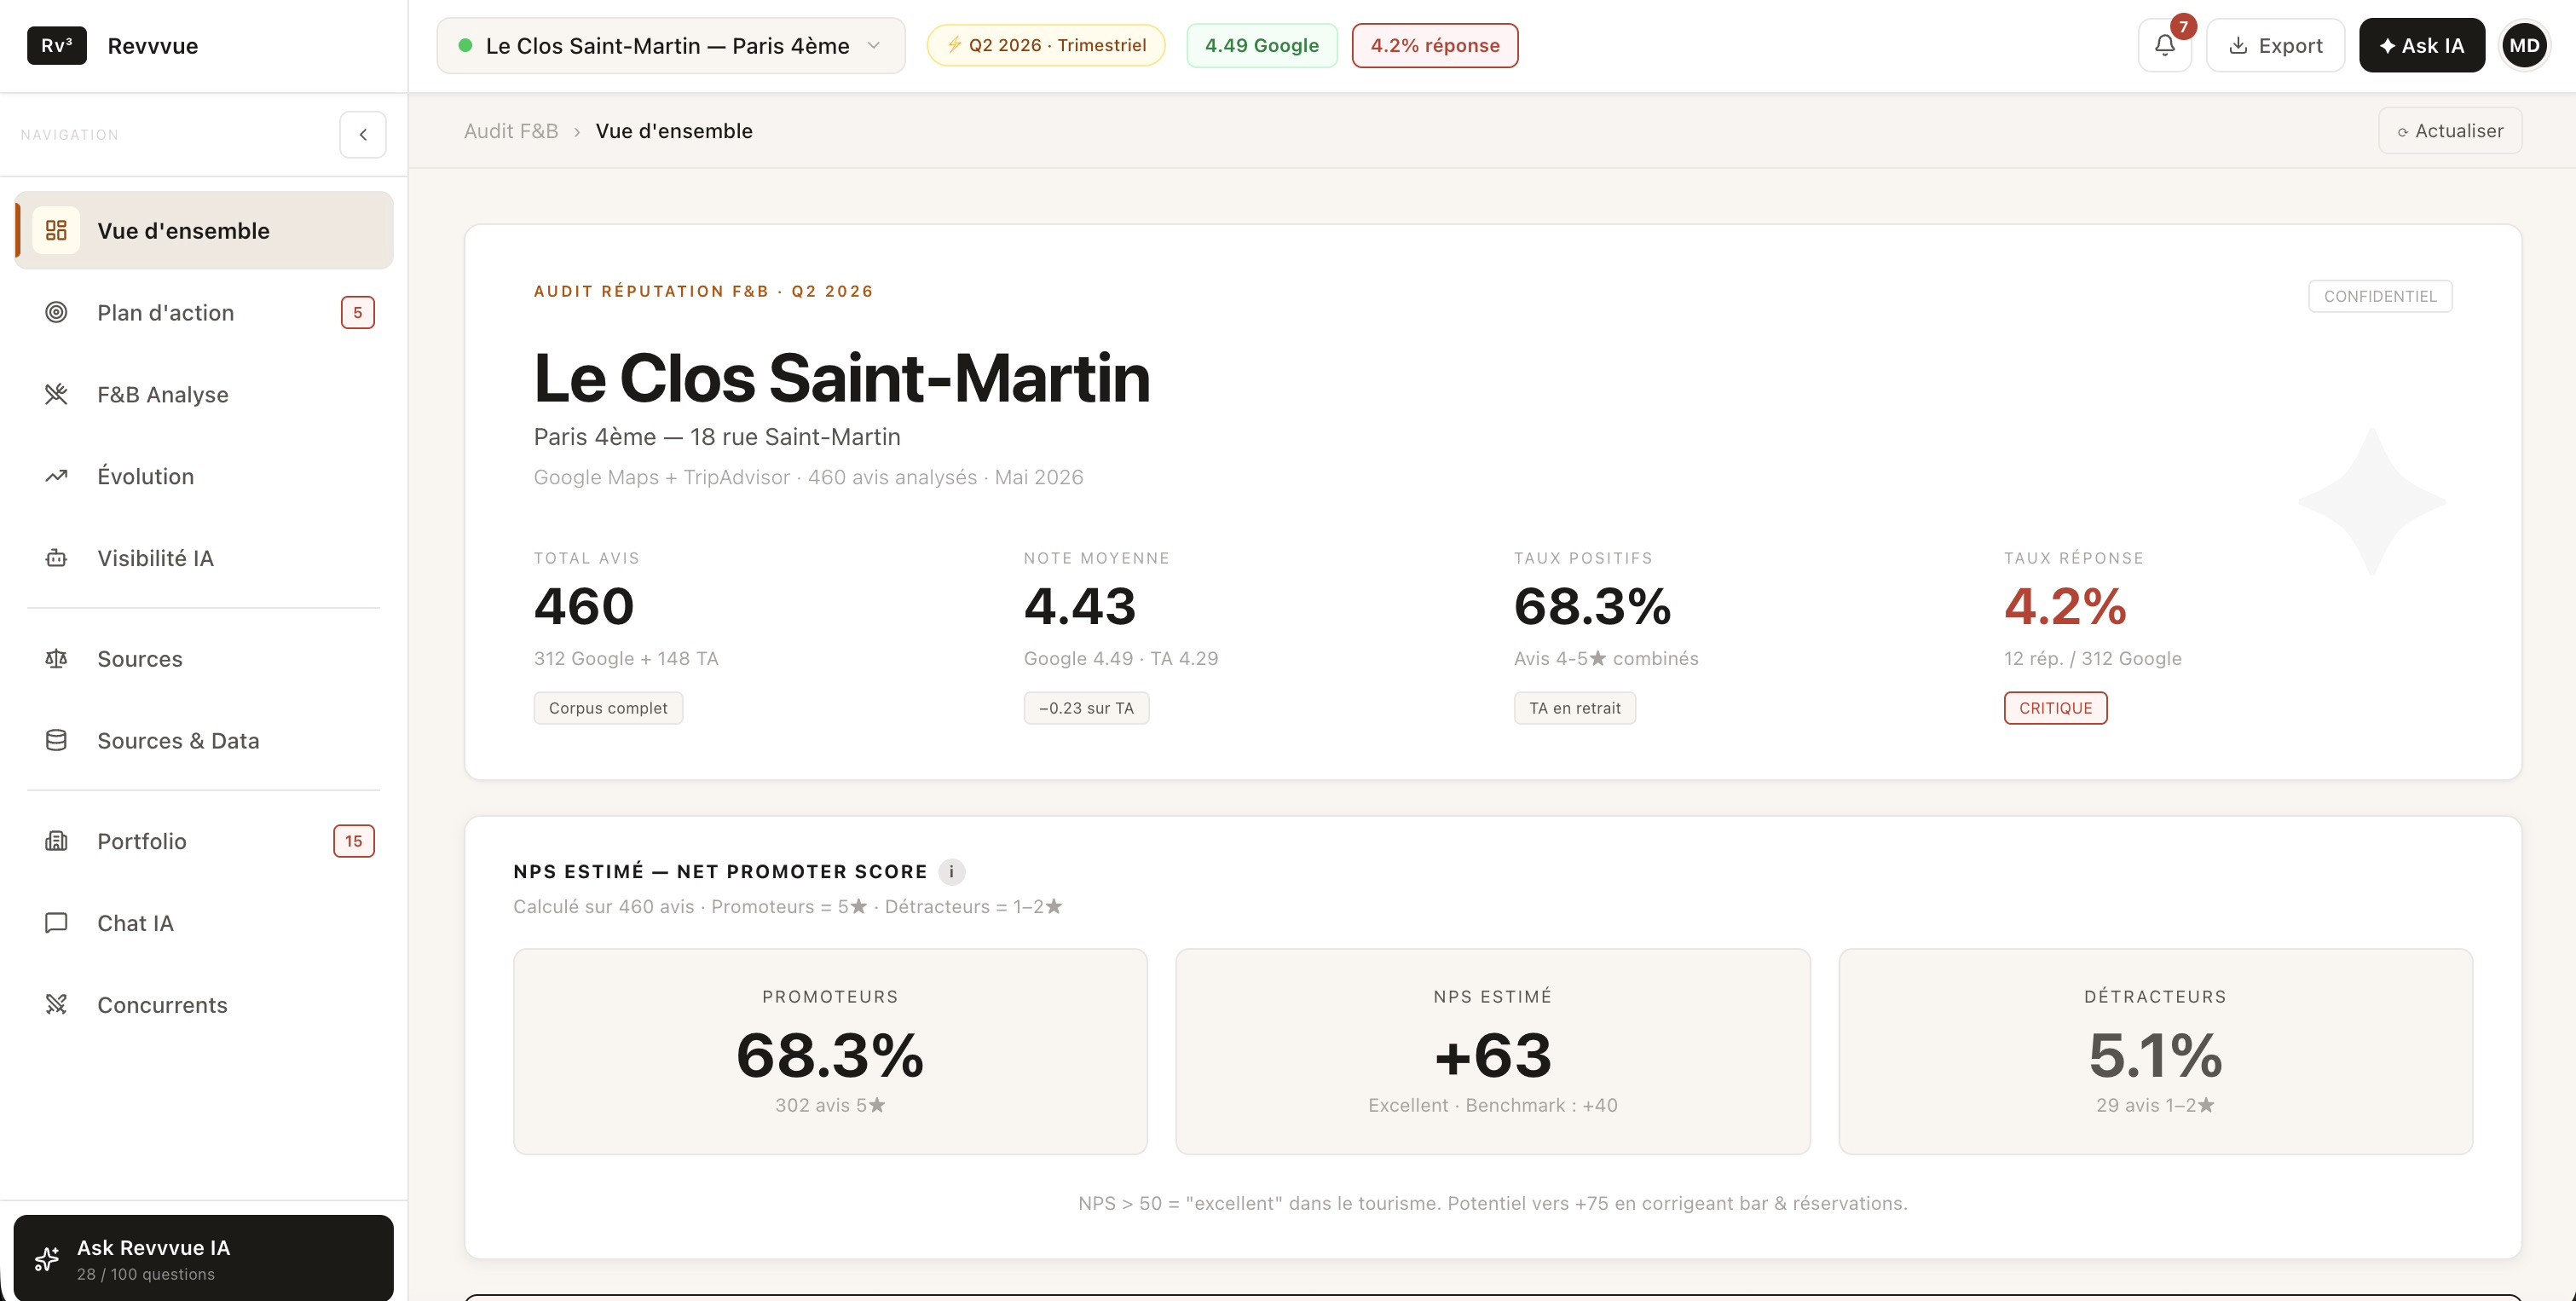Click the Détracteurs 5.1% card
2576x1301 pixels.
coord(2155,1051)
